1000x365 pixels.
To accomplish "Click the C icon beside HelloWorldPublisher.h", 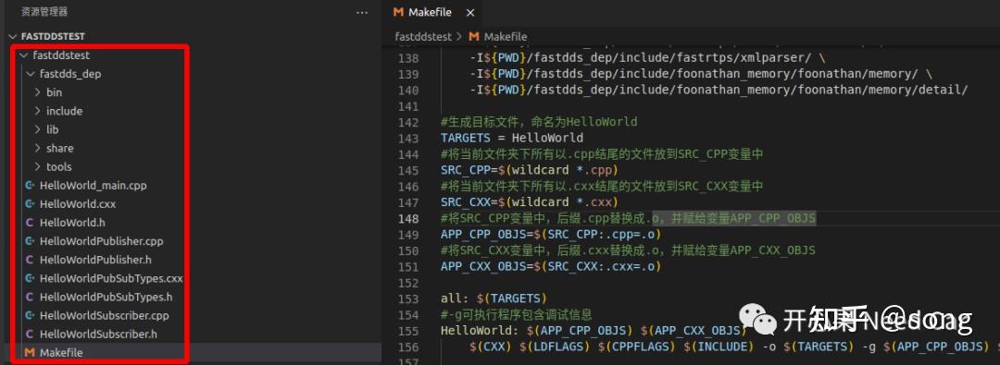I will coord(30,260).
